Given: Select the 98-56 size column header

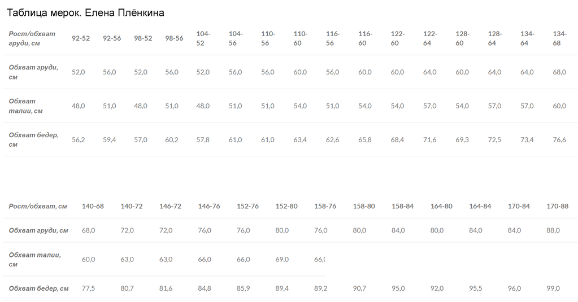Looking at the screenshot, I should coord(174,38).
